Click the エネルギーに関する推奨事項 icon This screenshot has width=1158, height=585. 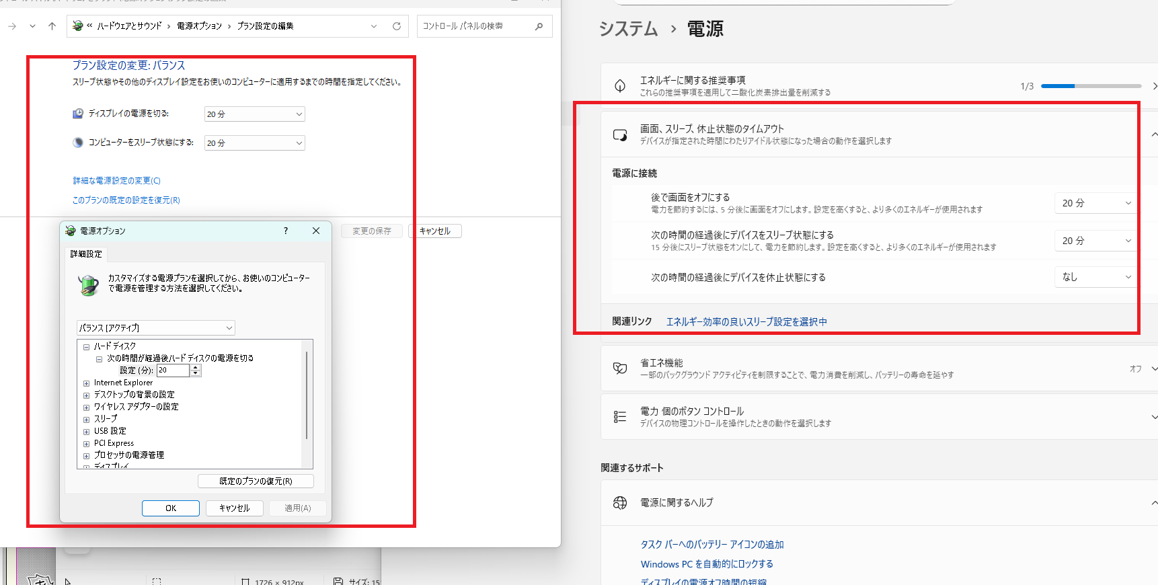click(x=620, y=86)
